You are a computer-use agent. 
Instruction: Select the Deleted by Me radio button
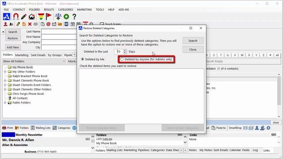click(83, 59)
